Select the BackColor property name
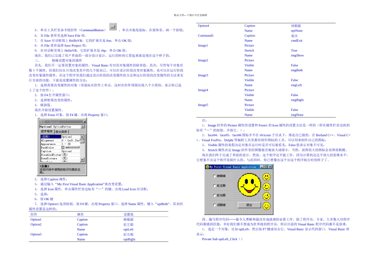 point(47,147)
